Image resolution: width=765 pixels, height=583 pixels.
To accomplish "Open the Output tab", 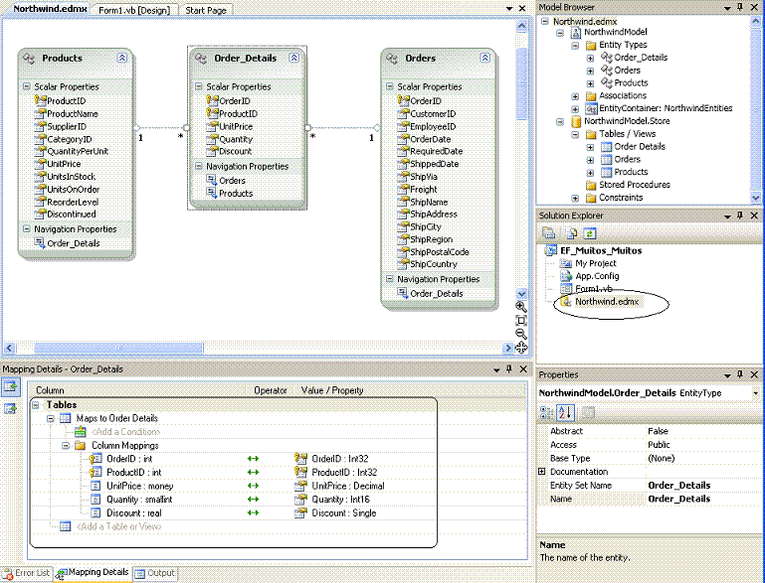I will point(155,573).
